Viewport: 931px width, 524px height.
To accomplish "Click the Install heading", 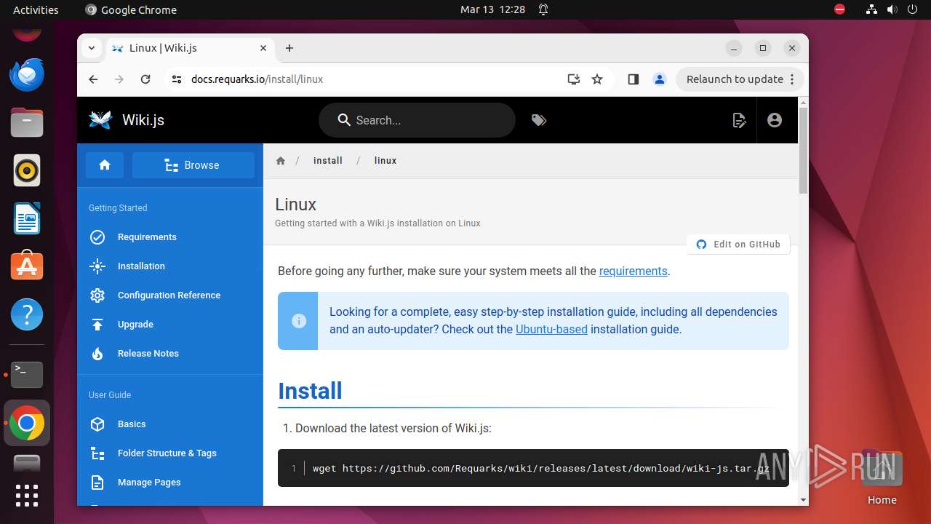I will click(x=310, y=391).
